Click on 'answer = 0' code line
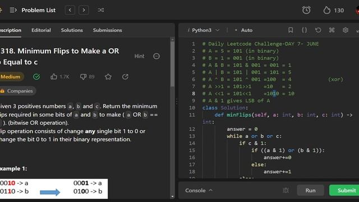 pyautogui.click(x=242, y=129)
